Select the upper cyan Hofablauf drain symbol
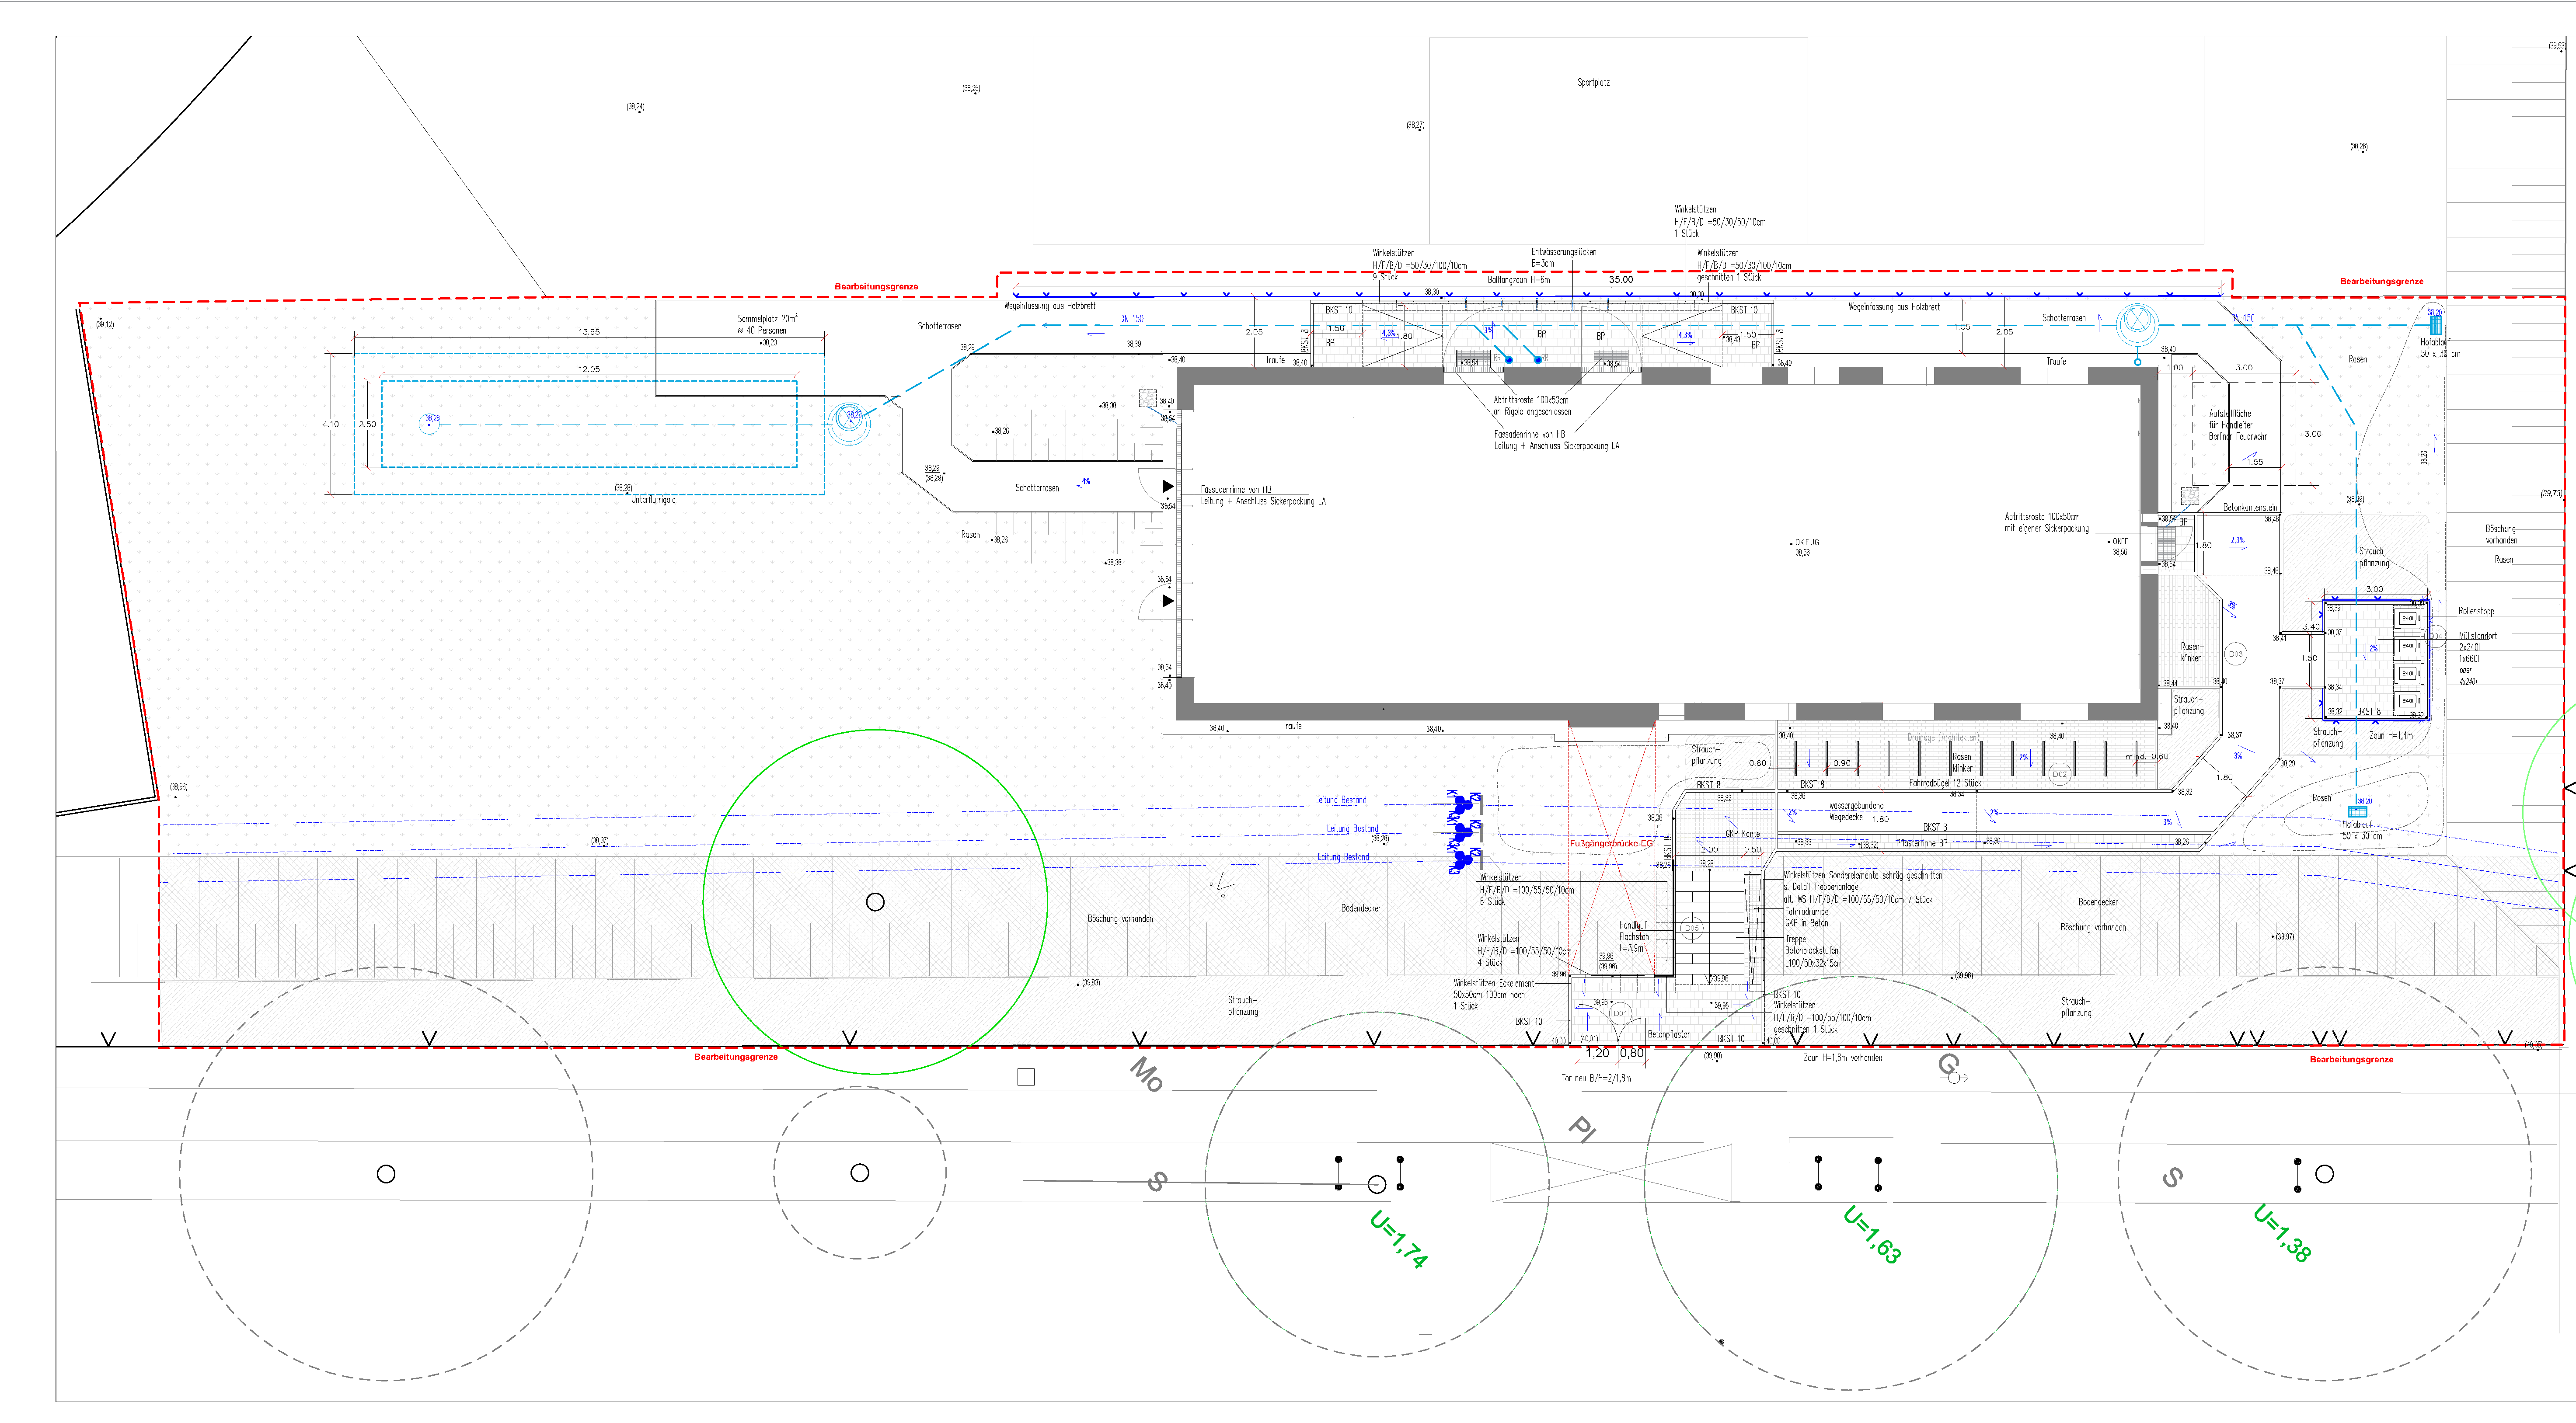 coord(2435,324)
